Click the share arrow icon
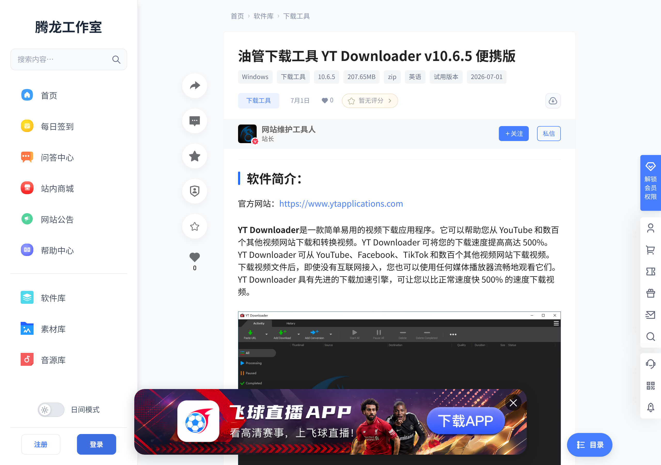Screen dimensions: 661x465 pos(195,86)
